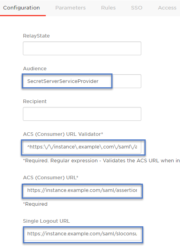Click the Audience field label
This screenshot has height=248, width=180.
click(x=35, y=68)
